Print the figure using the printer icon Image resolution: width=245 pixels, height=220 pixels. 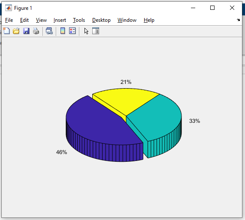36,31
